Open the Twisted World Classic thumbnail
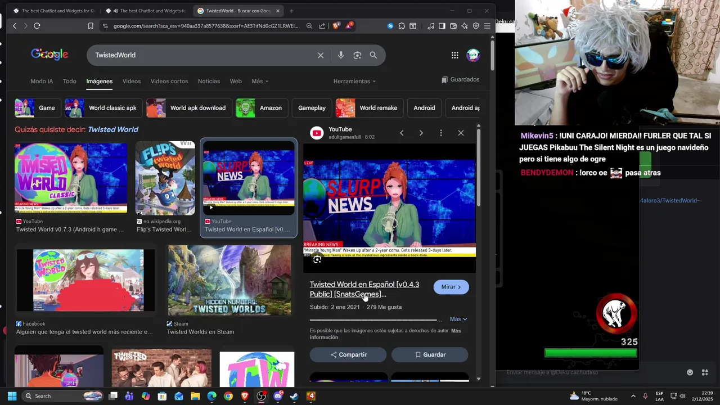Screen dimensions: 720x405 point(71,177)
